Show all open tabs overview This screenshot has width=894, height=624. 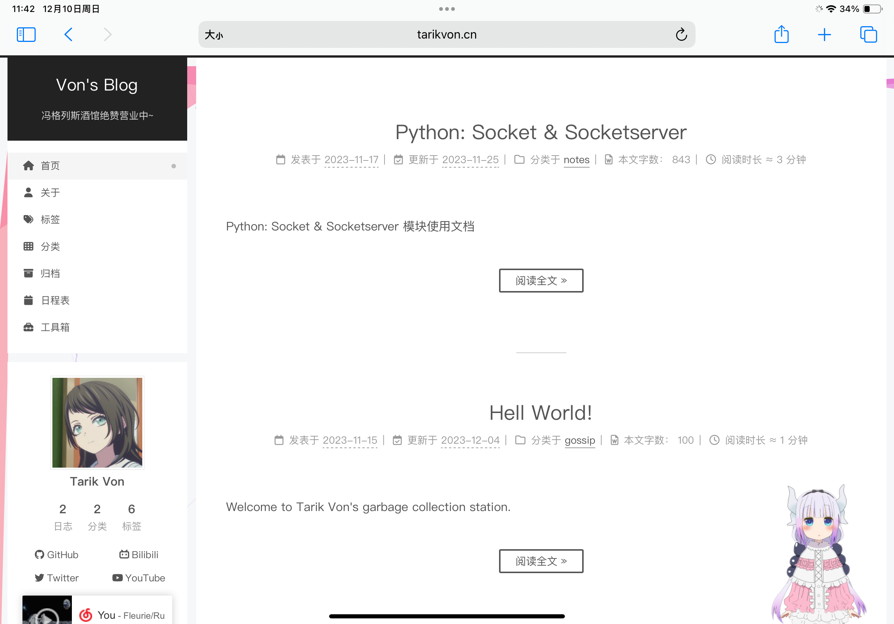868,35
